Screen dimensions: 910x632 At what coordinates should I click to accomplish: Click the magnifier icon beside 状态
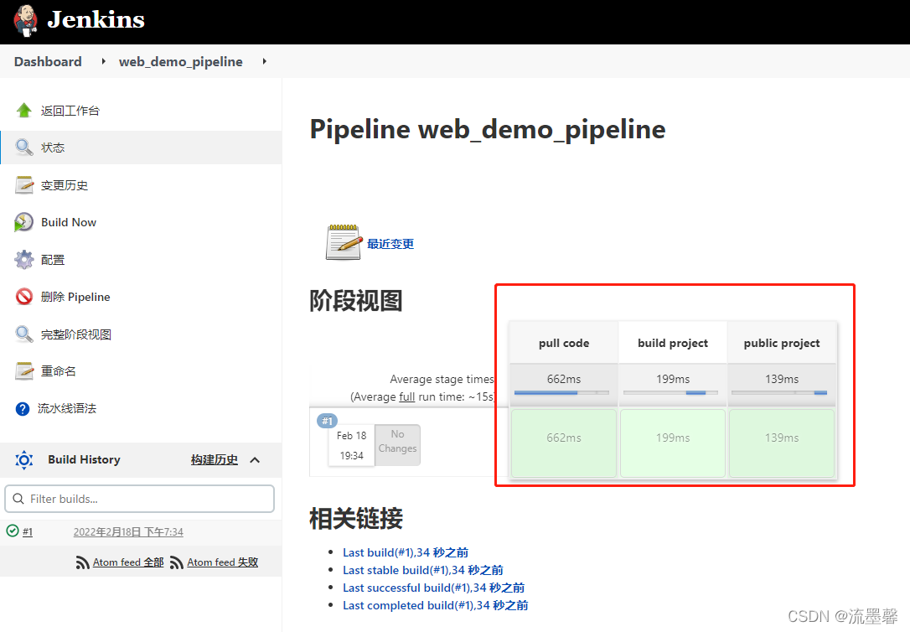23,148
